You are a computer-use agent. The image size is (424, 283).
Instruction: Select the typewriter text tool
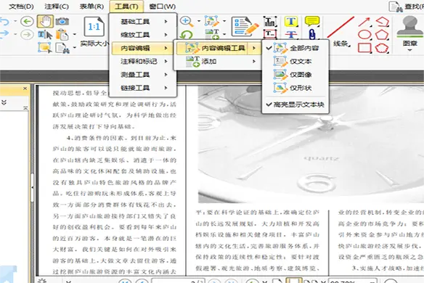click(270, 21)
